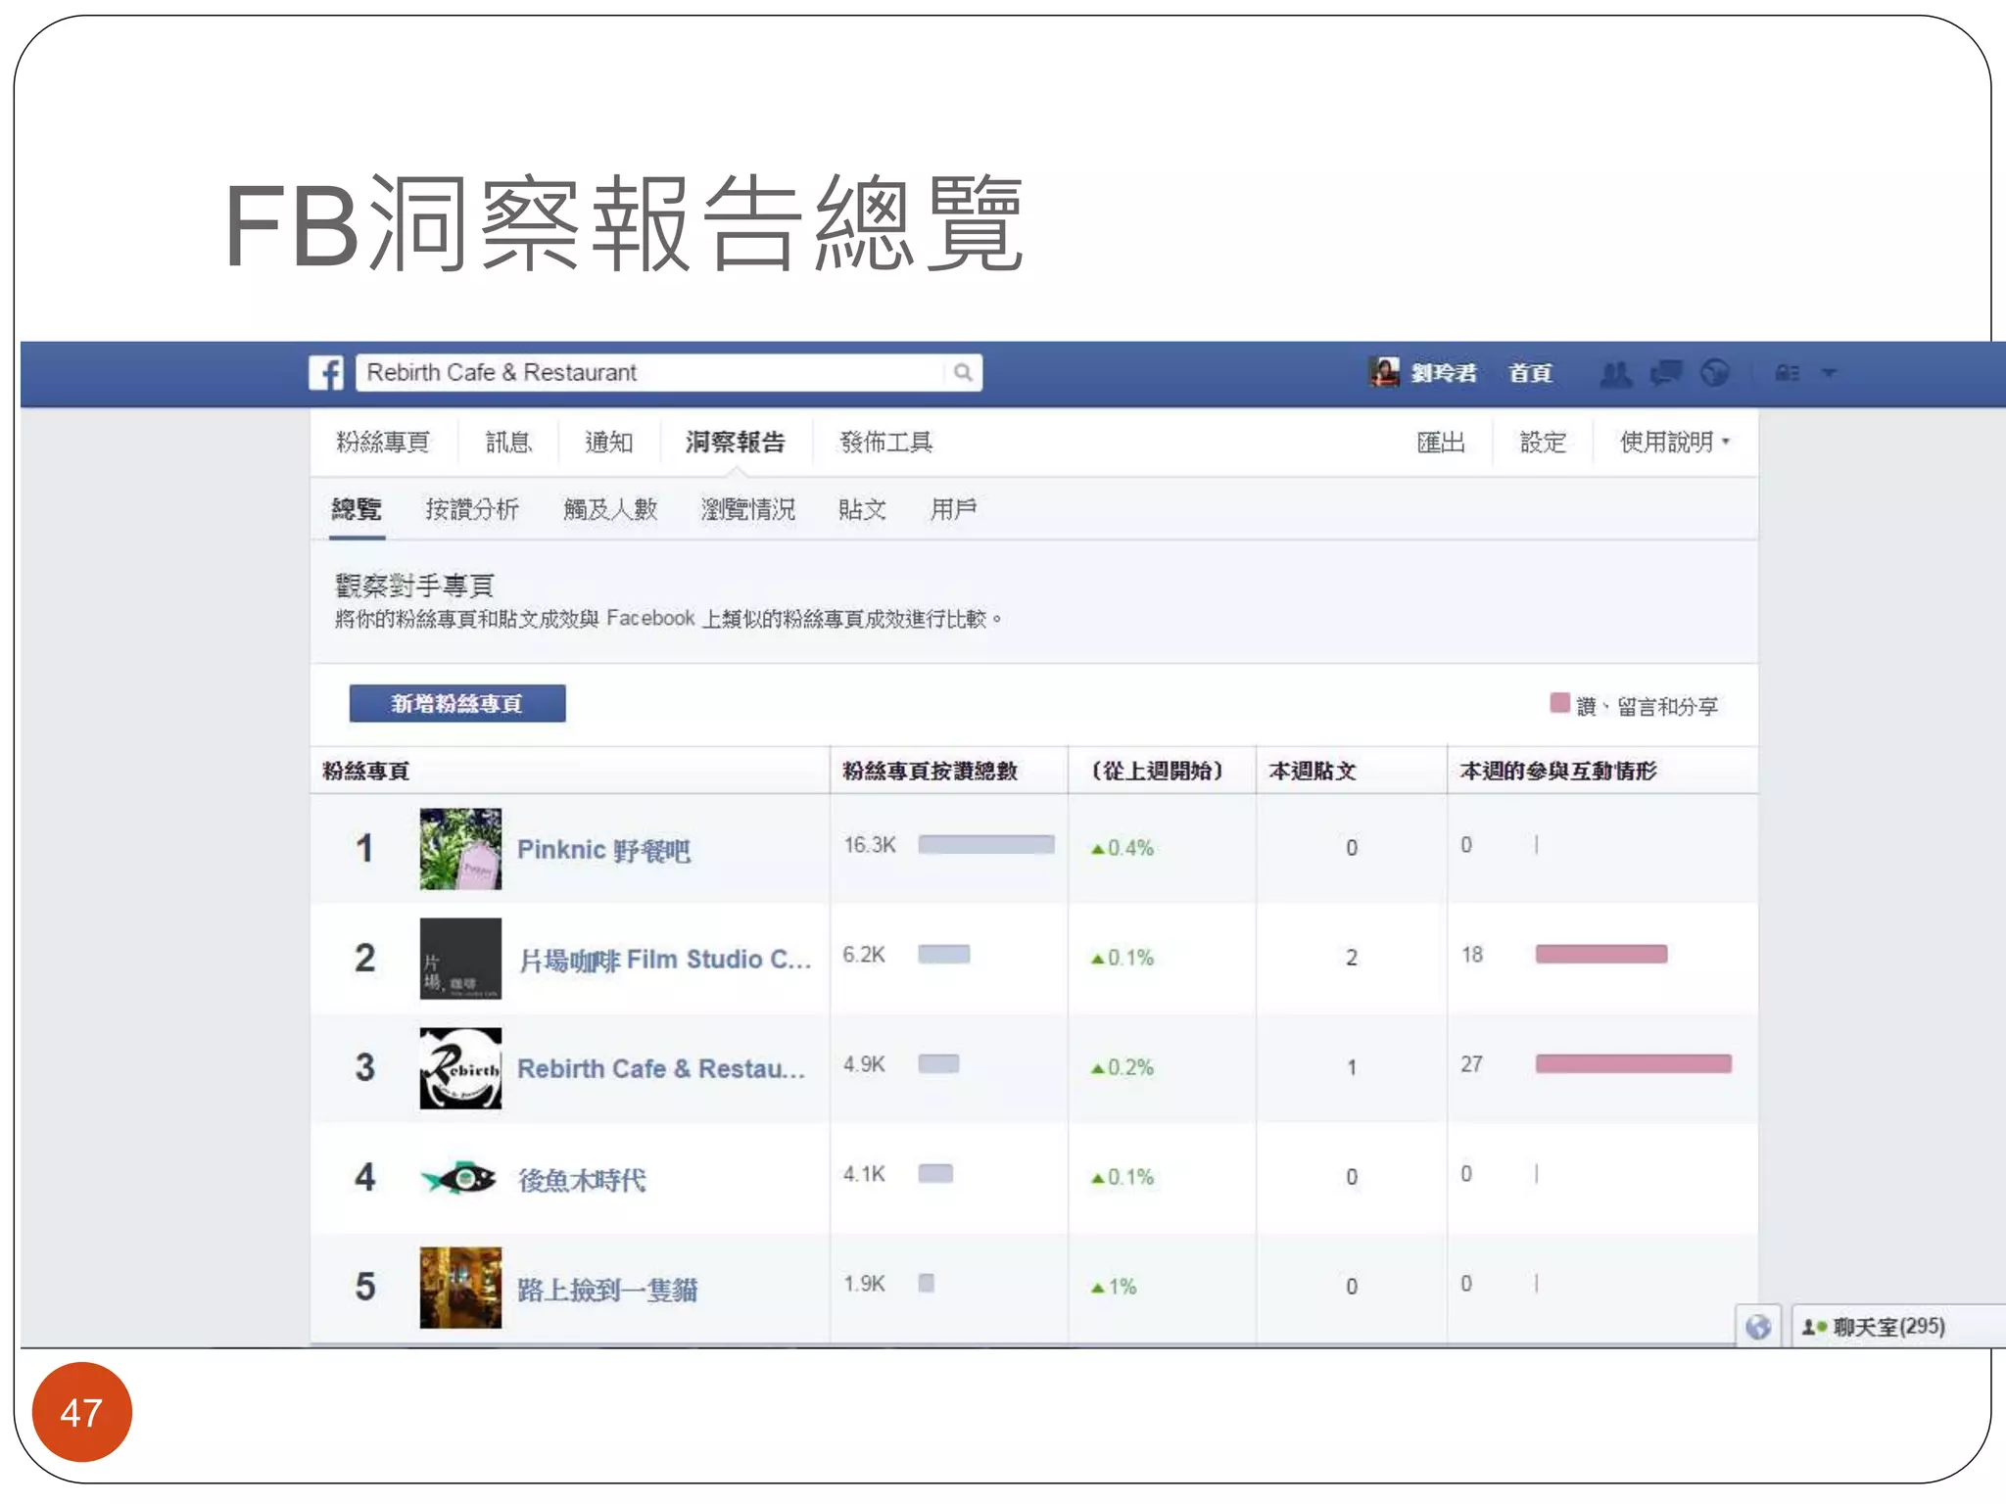
Task: Focus the search field with Rebirth Cafe & Restaurant
Action: pyautogui.click(x=669, y=373)
